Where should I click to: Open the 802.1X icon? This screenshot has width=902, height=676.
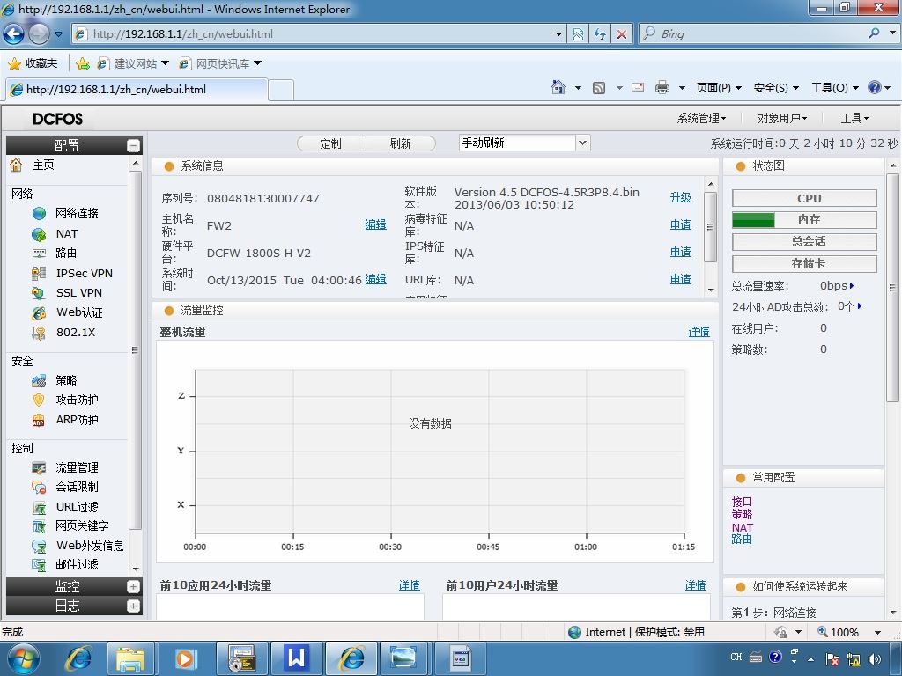click(39, 332)
